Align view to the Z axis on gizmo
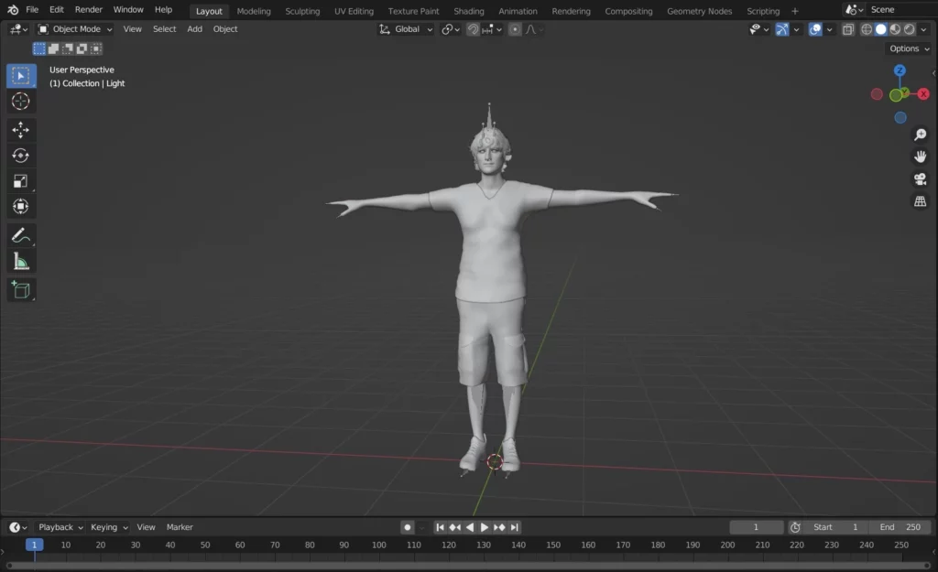 900,70
